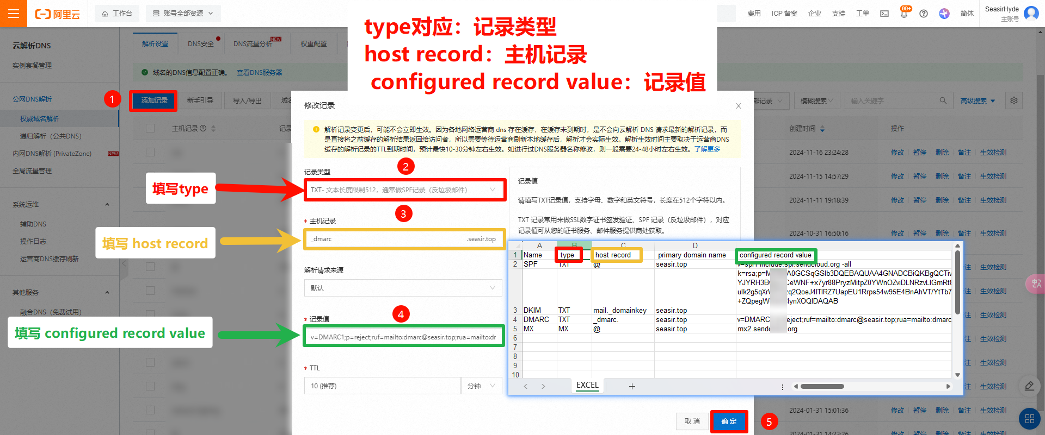Switch to the DNS流量分析 tab
The height and width of the screenshot is (435, 1045).
click(254, 43)
